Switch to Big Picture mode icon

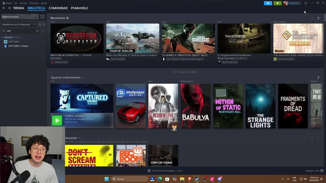[x=306, y=3]
